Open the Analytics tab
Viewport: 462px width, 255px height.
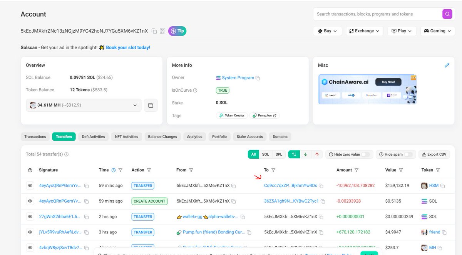pos(195,137)
